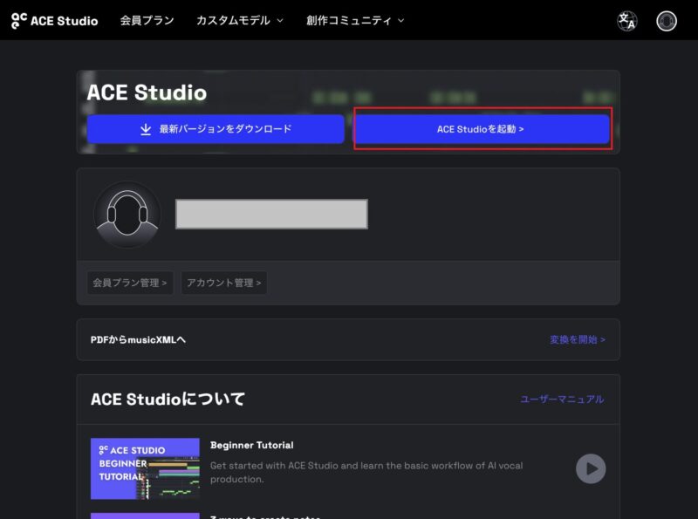Viewport: 698px width, 519px height.
Task: Launch ACE Studio with the highlighted button
Action: tap(482, 128)
